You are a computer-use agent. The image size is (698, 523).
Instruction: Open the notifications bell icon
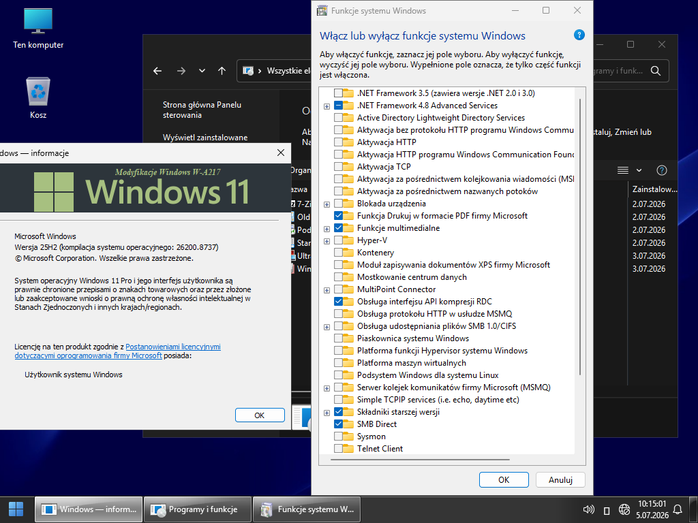678,509
